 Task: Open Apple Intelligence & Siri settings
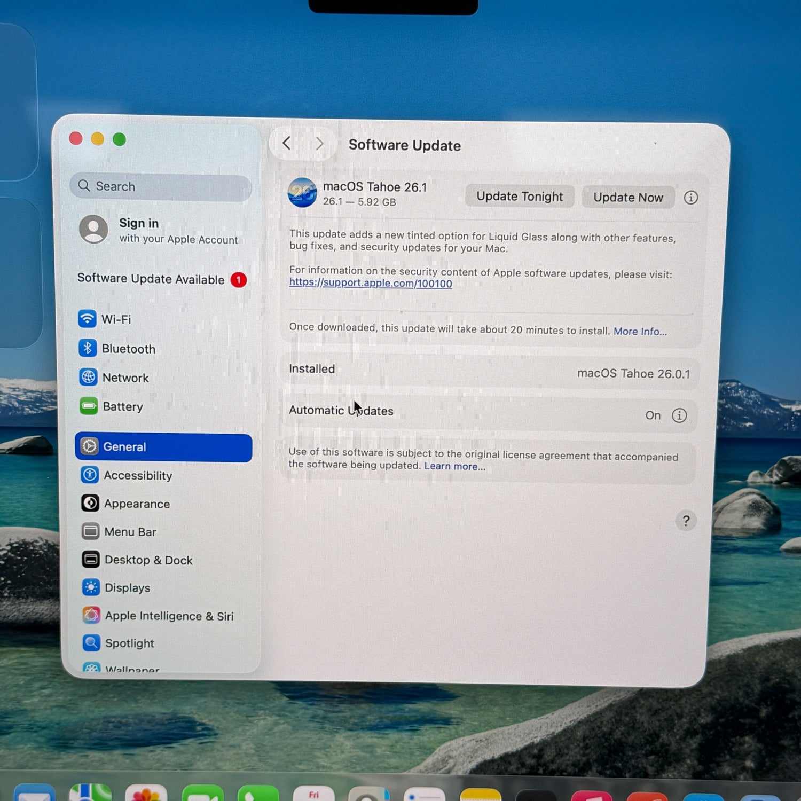(169, 616)
